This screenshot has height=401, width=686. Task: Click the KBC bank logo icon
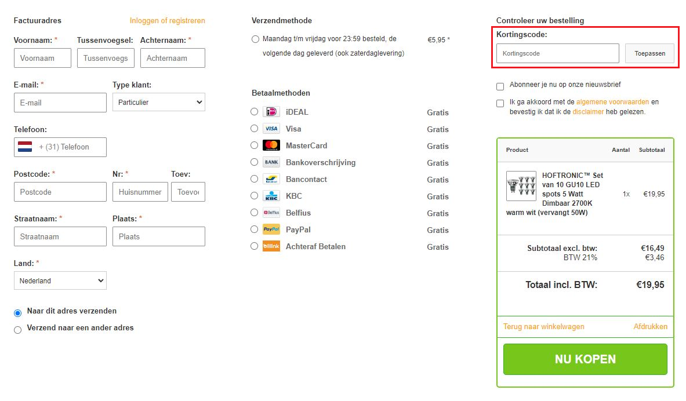coord(271,196)
